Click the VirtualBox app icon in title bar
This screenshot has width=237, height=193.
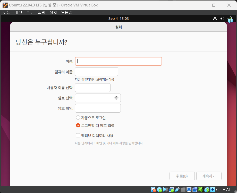pos(5,5)
